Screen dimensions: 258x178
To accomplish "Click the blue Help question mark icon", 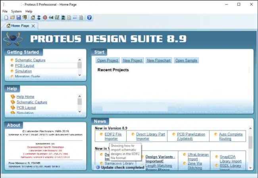I will 89,17.
